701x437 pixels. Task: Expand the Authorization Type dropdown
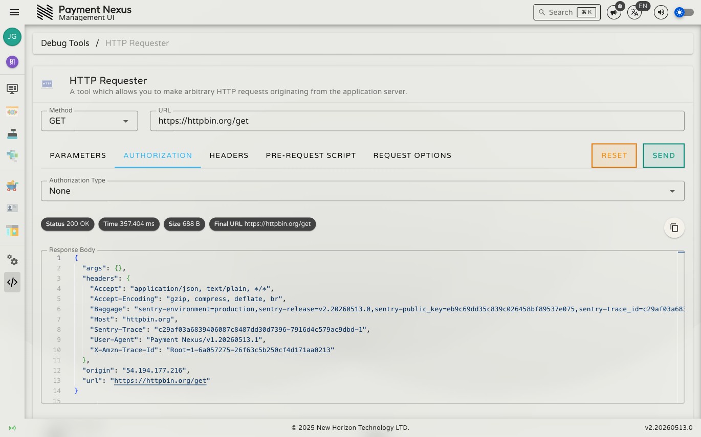coord(362,191)
